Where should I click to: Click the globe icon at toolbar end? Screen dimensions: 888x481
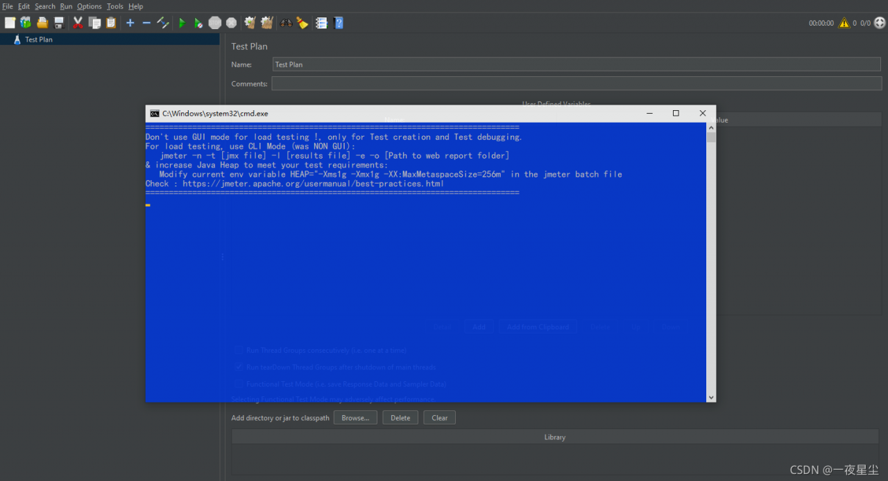(x=880, y=23)
